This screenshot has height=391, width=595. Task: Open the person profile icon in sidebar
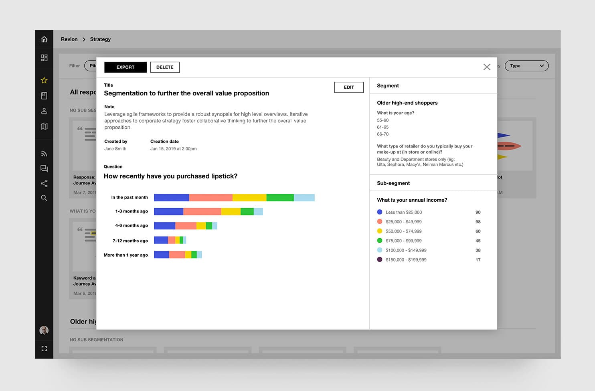point(44,111)
